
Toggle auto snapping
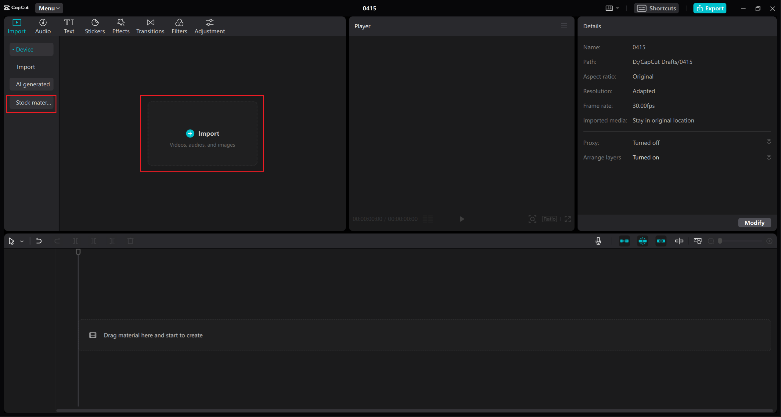point(642,241)
